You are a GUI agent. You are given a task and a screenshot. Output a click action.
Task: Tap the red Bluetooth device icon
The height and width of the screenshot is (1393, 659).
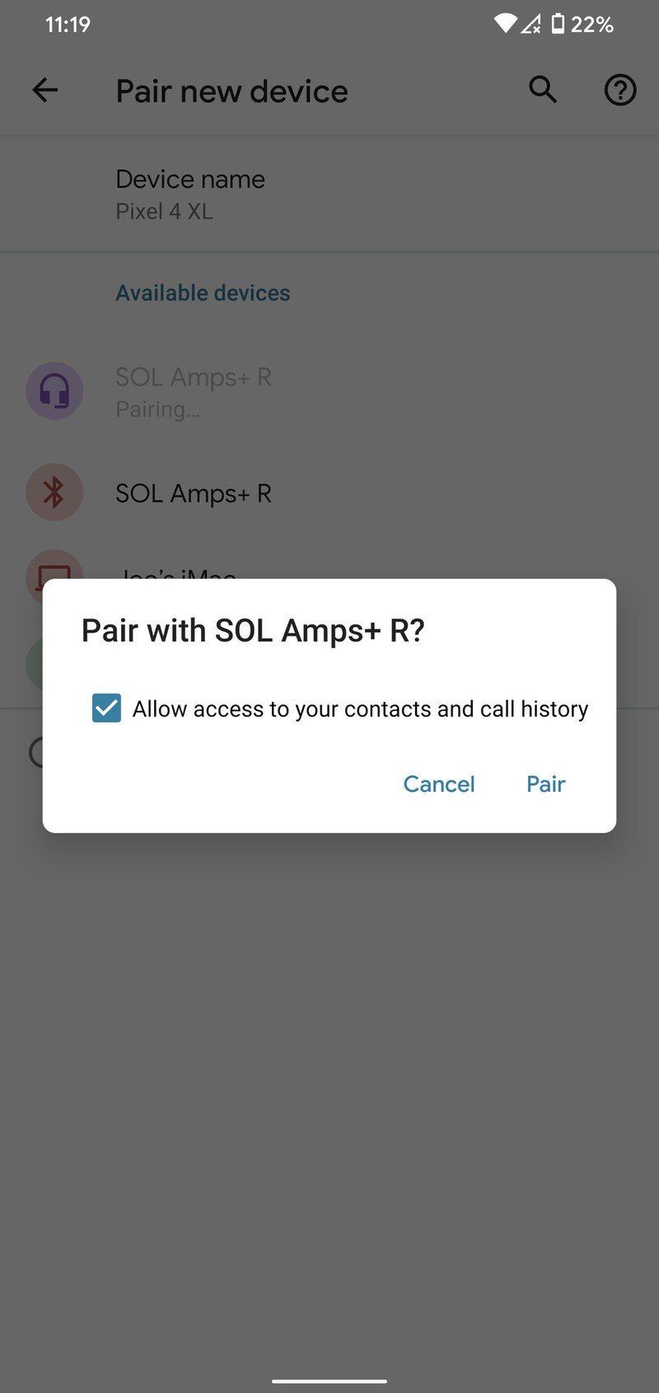(x=54, y=492)
